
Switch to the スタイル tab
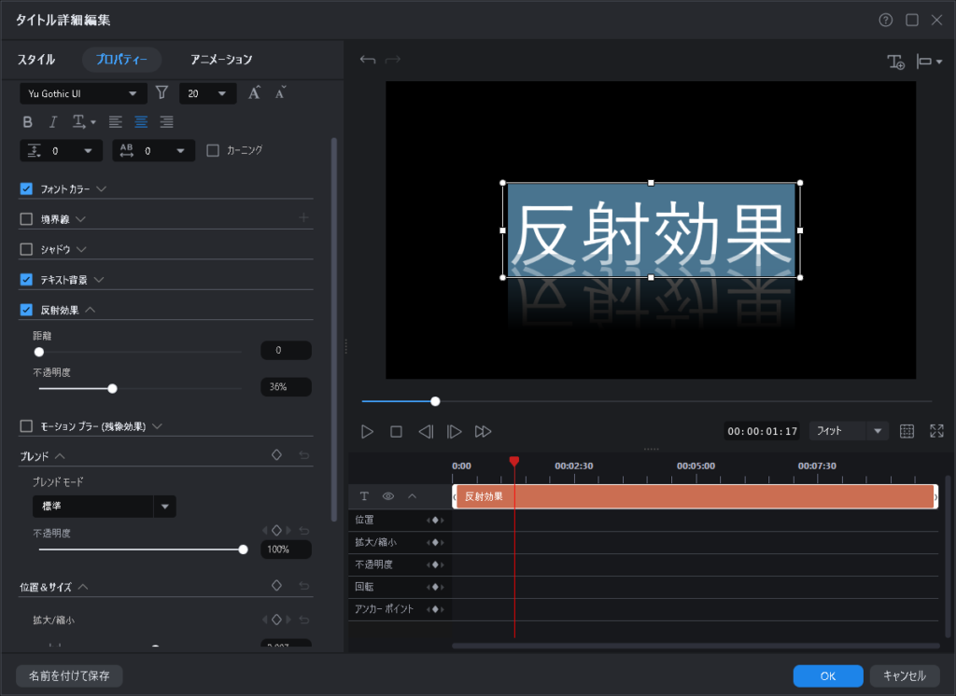36,60
